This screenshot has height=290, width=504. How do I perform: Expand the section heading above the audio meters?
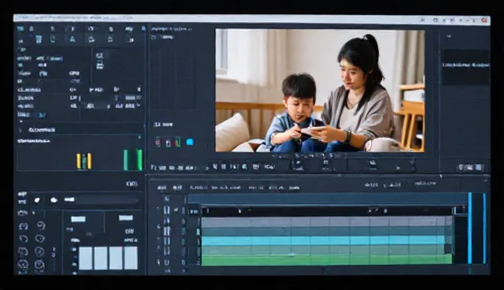point(42,130)
